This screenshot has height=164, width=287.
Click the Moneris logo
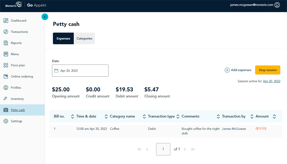[14, 5]
